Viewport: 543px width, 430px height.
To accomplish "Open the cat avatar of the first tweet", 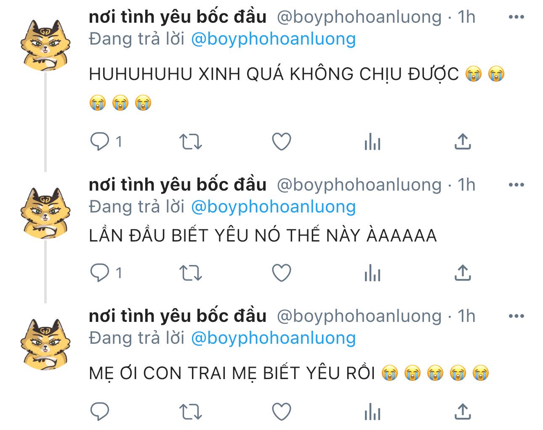I will click(45, 44).
